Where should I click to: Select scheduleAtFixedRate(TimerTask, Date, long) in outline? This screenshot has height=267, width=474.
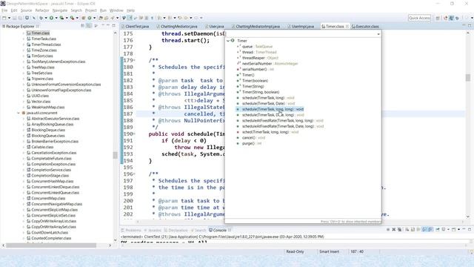click(x=283, y=126)
